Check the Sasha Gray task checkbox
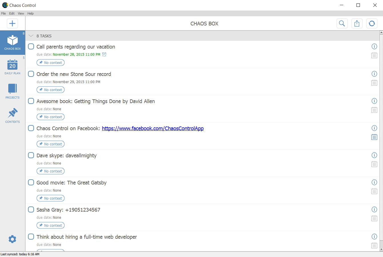The height and width of the screenshot is (257, 383). 31,209
